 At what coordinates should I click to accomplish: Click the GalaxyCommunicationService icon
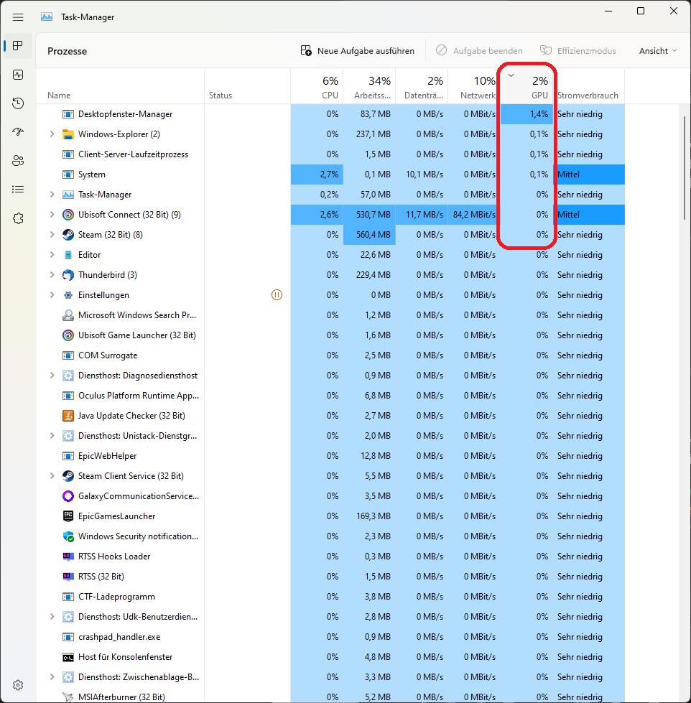click(68, 496)
